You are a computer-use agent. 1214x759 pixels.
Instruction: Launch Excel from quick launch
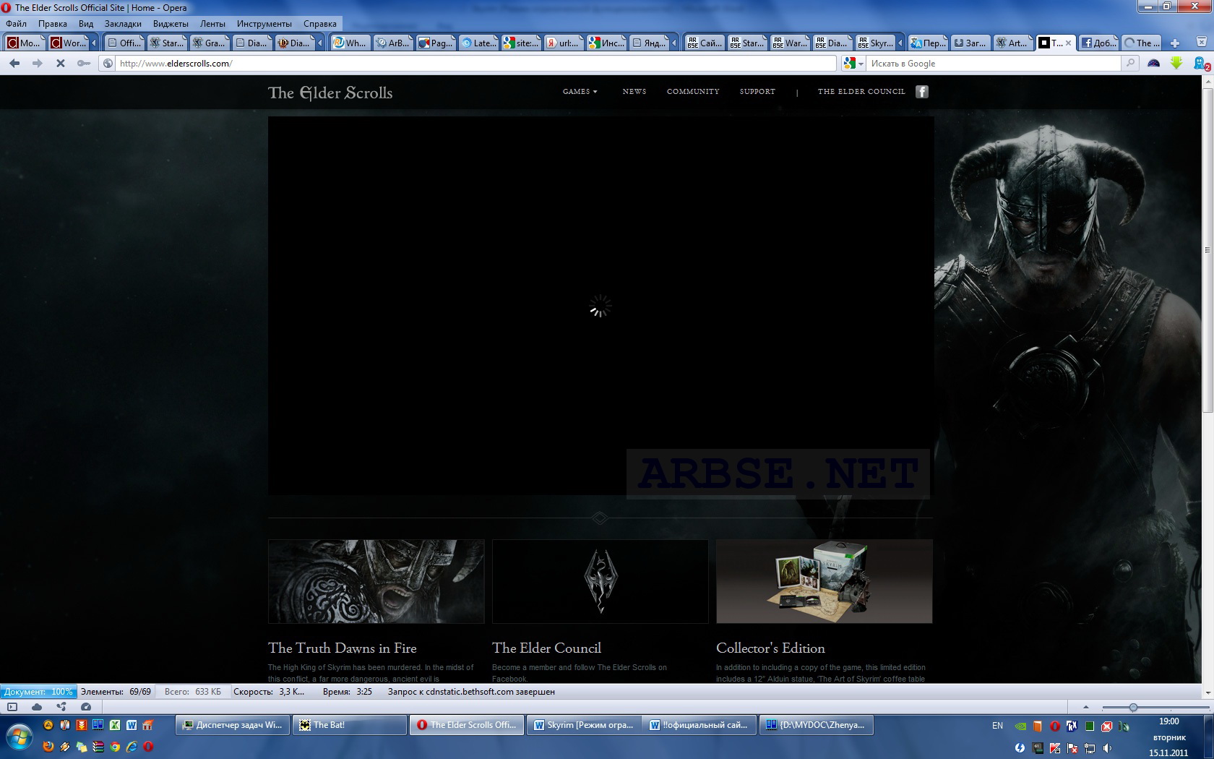pos(115,725)
